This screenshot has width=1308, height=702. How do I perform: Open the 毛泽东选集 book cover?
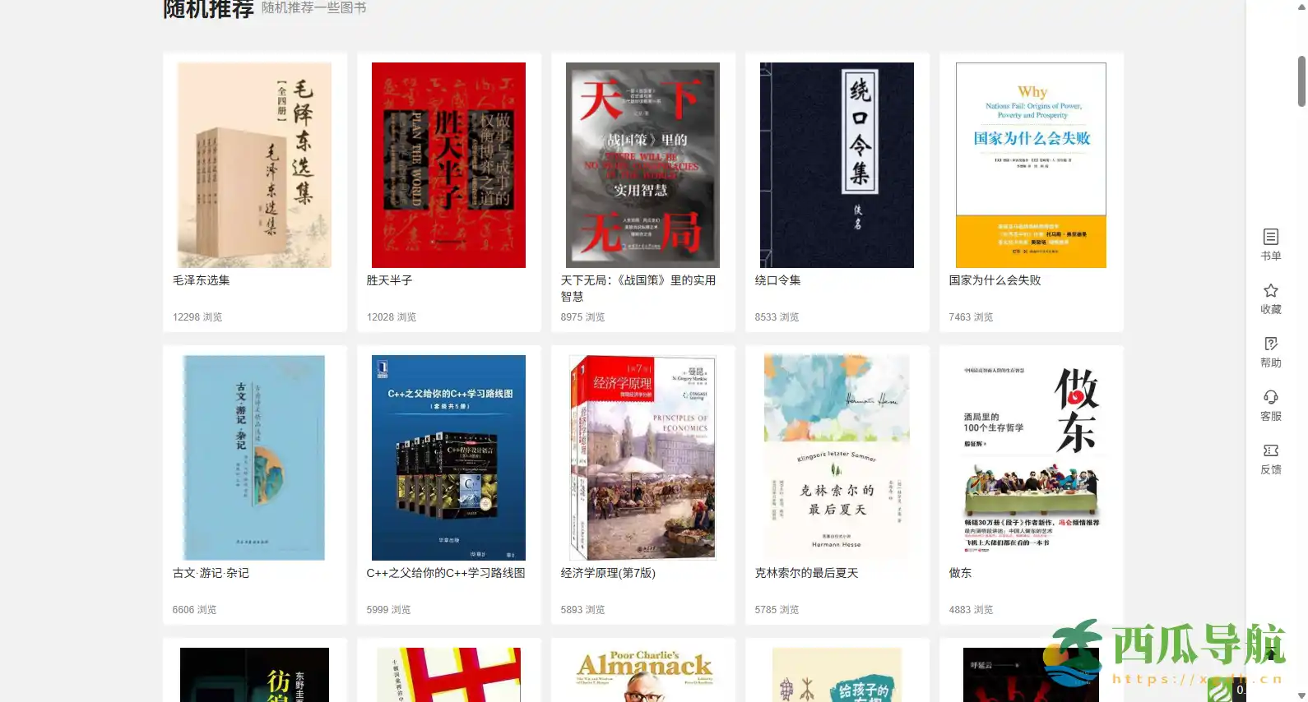coord(254,165)
